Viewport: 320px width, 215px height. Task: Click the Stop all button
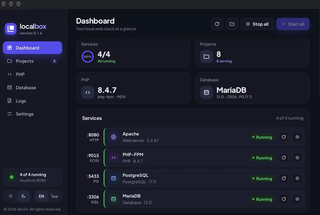pyautogui.click(x=257, y=24)
